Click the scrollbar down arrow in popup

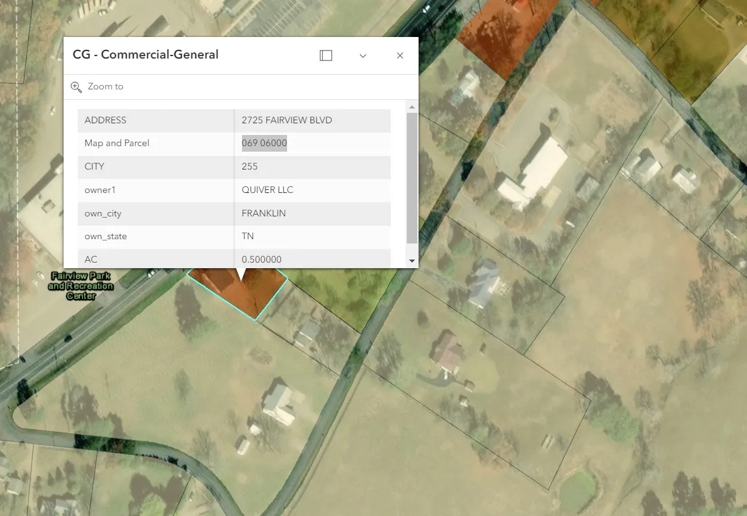412,261
